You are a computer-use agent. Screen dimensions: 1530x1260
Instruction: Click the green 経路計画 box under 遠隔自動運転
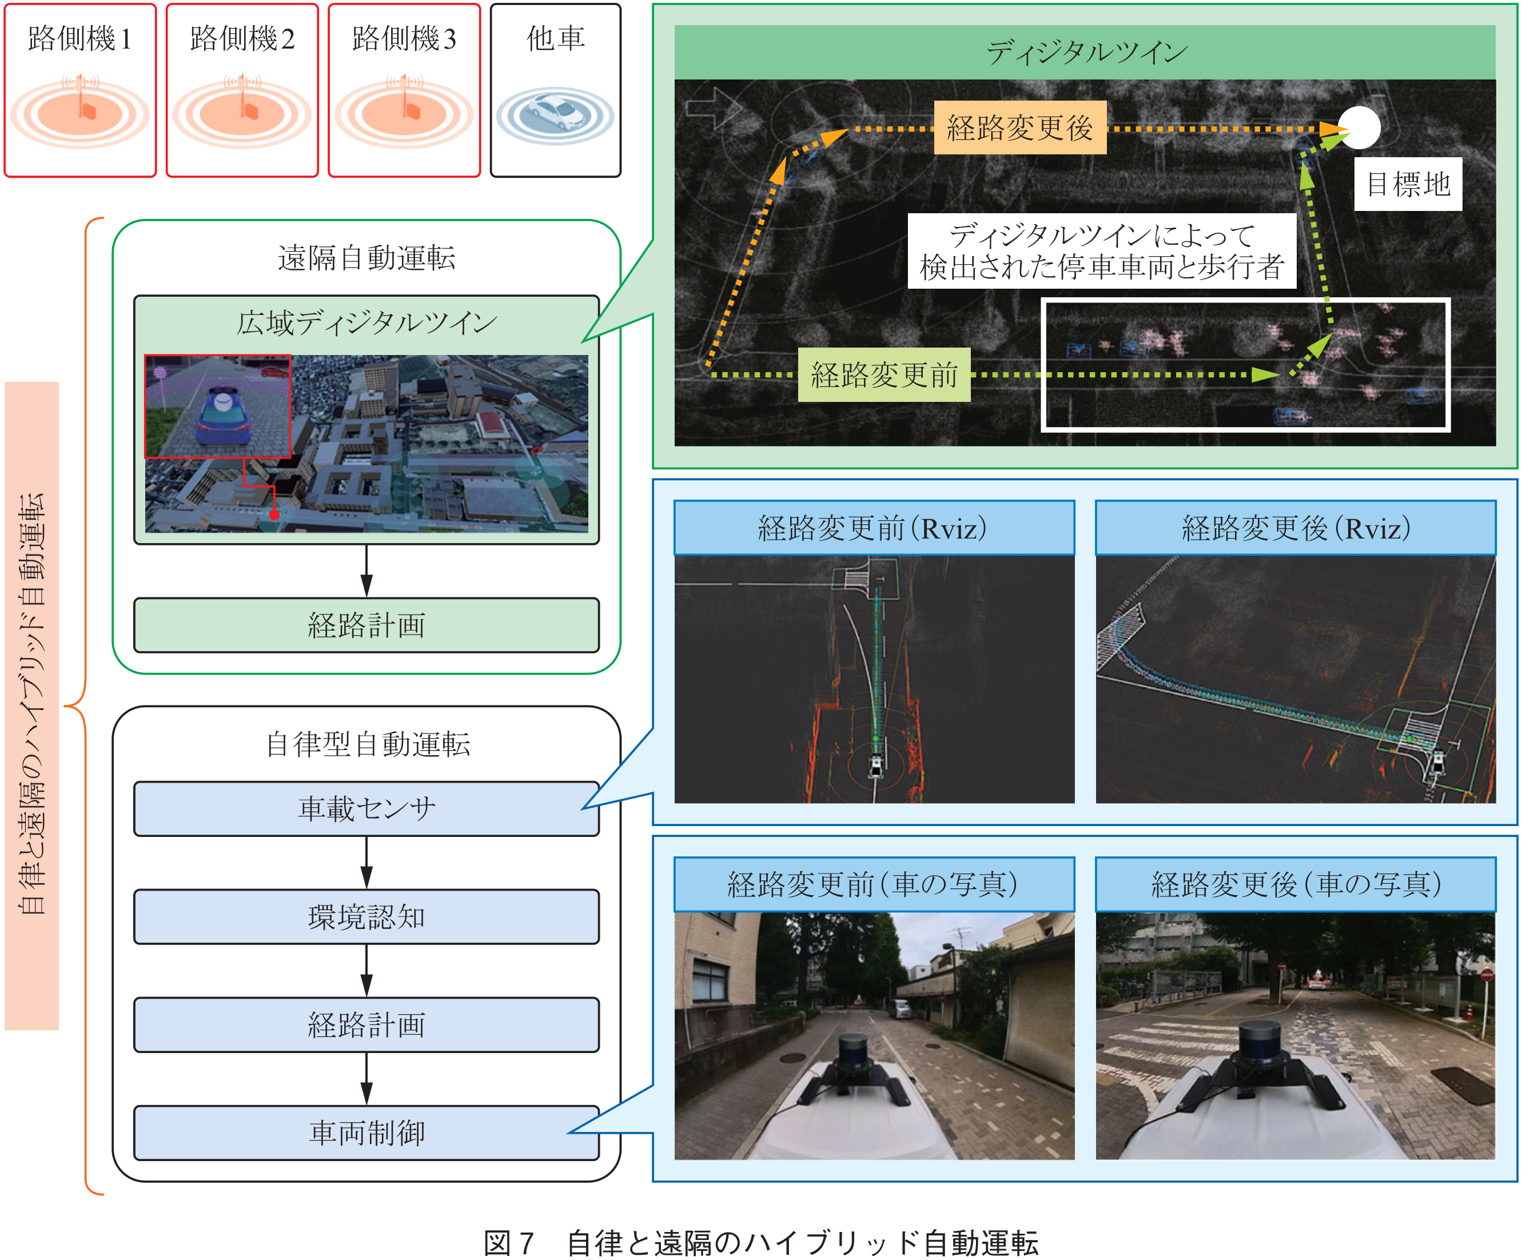tap(366, 625)
